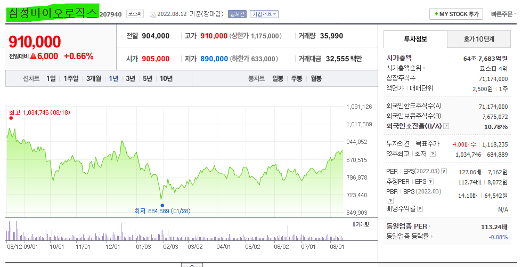The image size is (522, 267).
Task: Click the 상장주식수 value 71,174,000
Action: pos(493,79)
